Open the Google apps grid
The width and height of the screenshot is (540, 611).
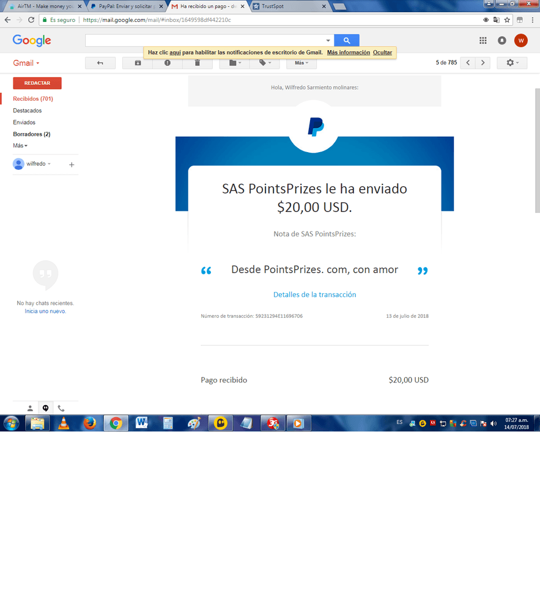tap(483, 40)
